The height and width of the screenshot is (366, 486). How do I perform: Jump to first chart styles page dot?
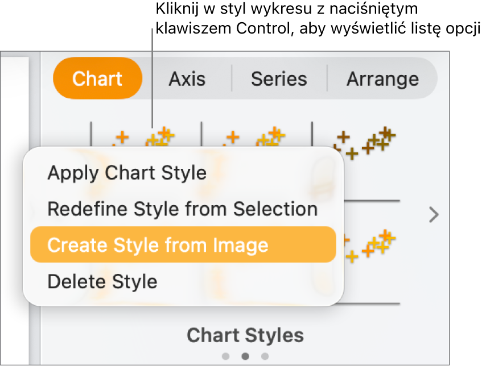coord(226,356)
